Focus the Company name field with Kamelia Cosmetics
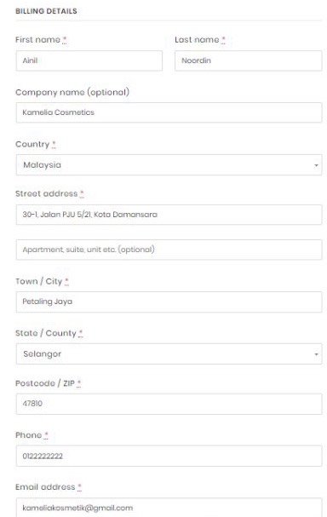This screenshot has height=517, width=327. pyautogui.click(x=169, y=112)
